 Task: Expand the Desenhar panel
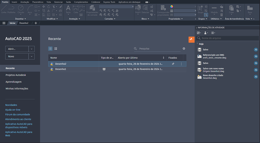click(21, 19)
